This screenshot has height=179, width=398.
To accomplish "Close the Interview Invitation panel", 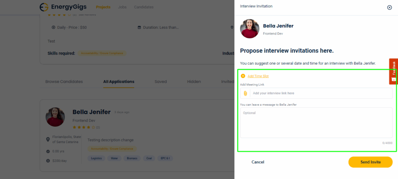I will tap(389, 7).
